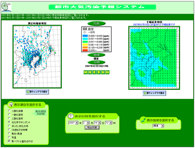Image resolution: width=195 pixels, height=148 pixels.
Task: Click the Japan map icon beside 表示地域を選択する
Action: 143,120
